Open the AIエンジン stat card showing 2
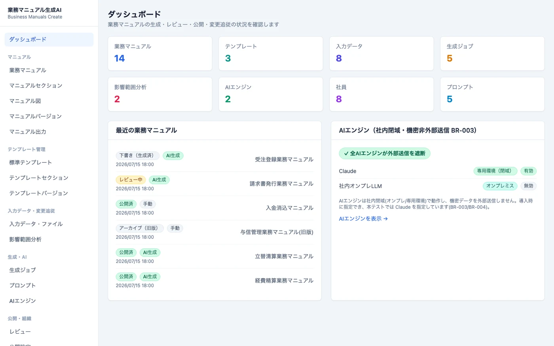 click(x=271, y=95)
